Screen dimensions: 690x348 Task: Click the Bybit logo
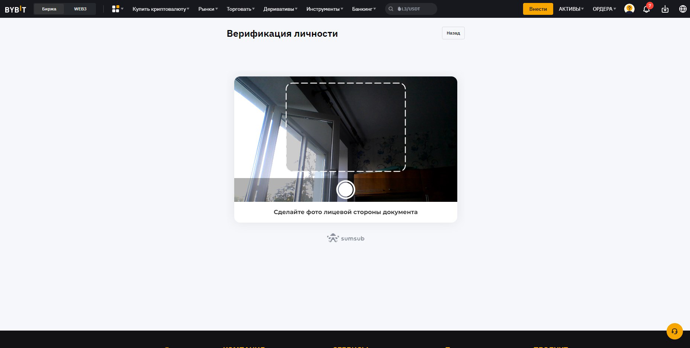pos(15,9)
